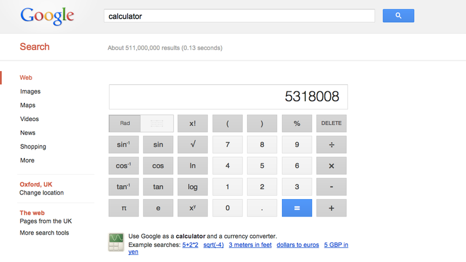
Task: Expand More search tools
Action: [x=44, y=232]
